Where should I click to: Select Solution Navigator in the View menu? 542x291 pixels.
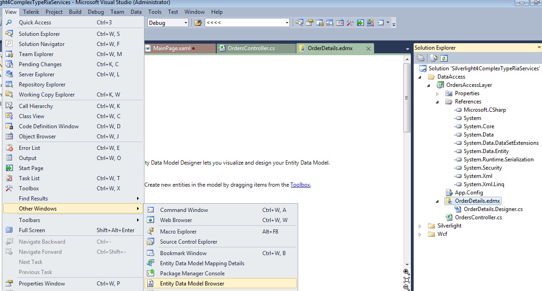(73, 44)
